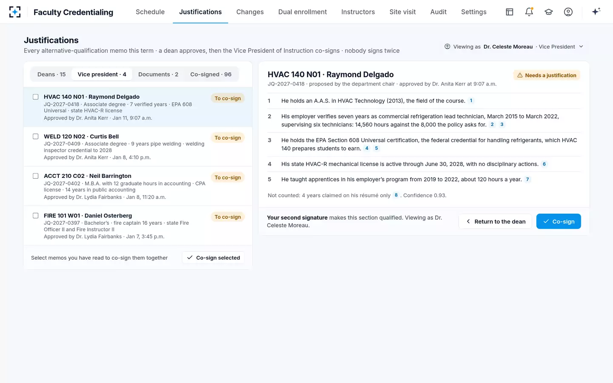The image size is (613, 383).
Task: Expand the Viewing as Dr. Celeste Moreau dropdown
Action: [x=514, y=47]
